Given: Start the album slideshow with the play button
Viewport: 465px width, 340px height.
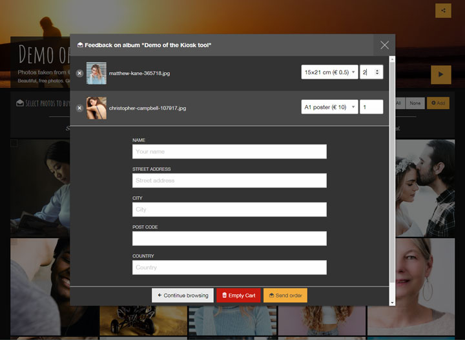Looking at the screenshot, I should (440, 74).
